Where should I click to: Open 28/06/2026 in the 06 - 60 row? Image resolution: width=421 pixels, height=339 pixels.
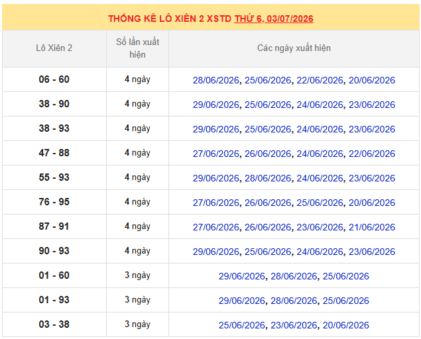point(216,80)
